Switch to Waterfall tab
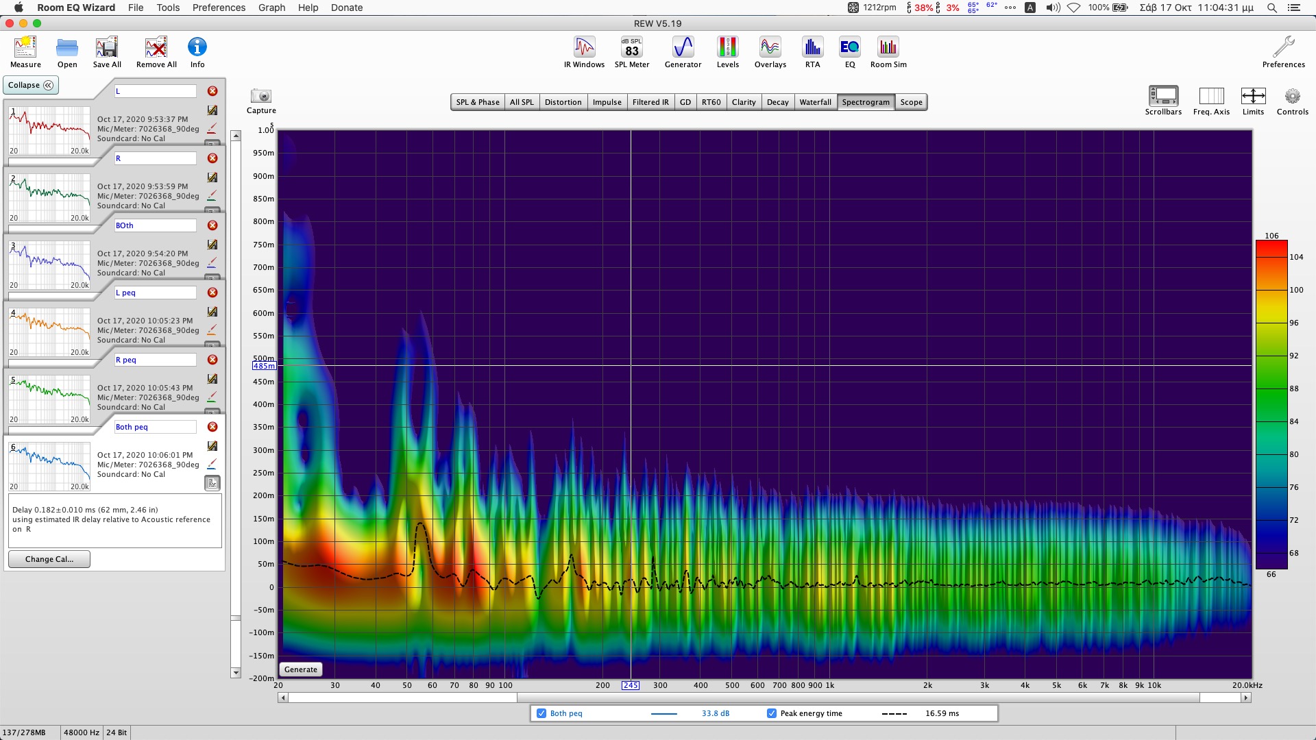Viewport: 1316px width, 740px height. pyautogui.click(x=816, y=102)
